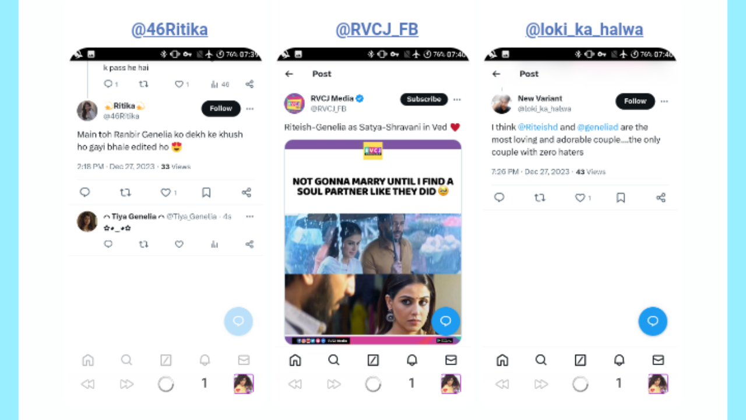Open the @46Ritika heading link
Image resolution: width=746 pixels, height=420 pixels.
(169, 30)
